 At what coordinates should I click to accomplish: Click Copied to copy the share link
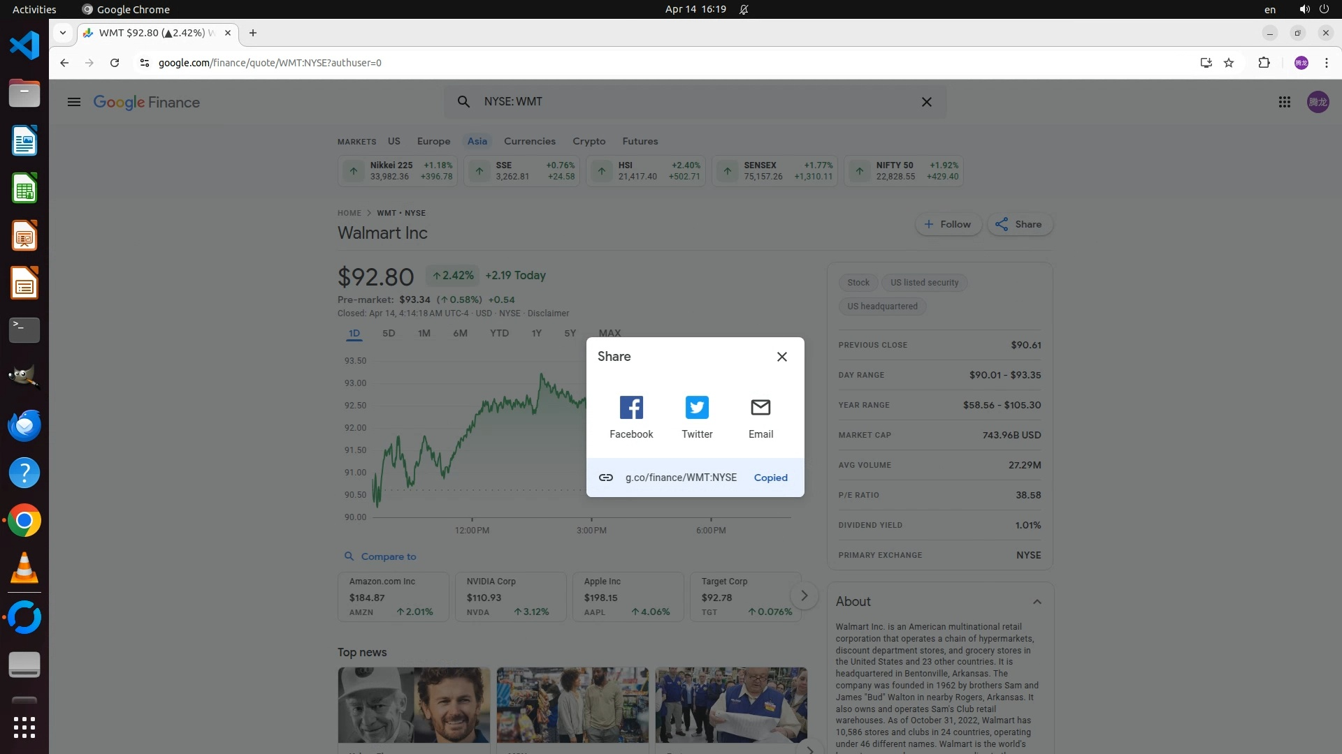tap(770, 478)
